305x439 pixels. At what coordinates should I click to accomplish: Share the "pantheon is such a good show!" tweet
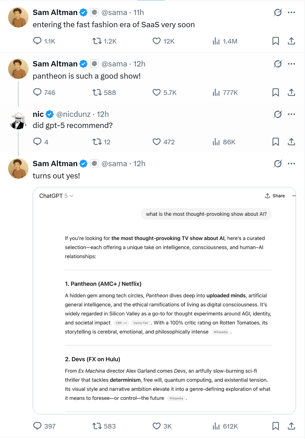[x=291, y=92]
